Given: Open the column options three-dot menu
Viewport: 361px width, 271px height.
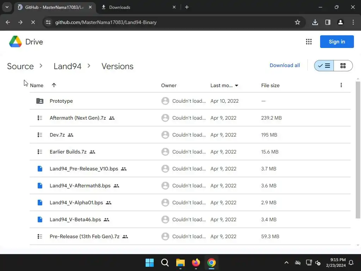Looking at the screenshot, I should click(341, 85).
